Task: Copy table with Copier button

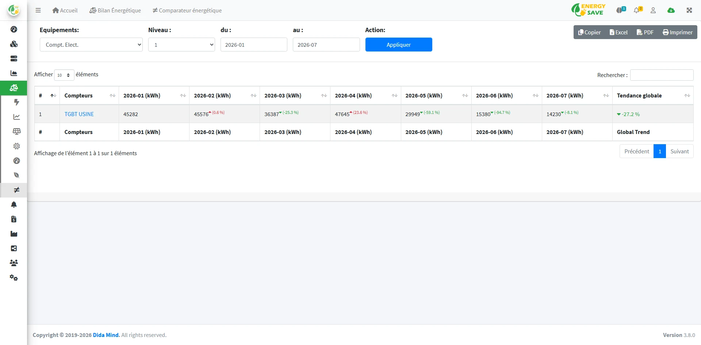Action: [589, 32]
